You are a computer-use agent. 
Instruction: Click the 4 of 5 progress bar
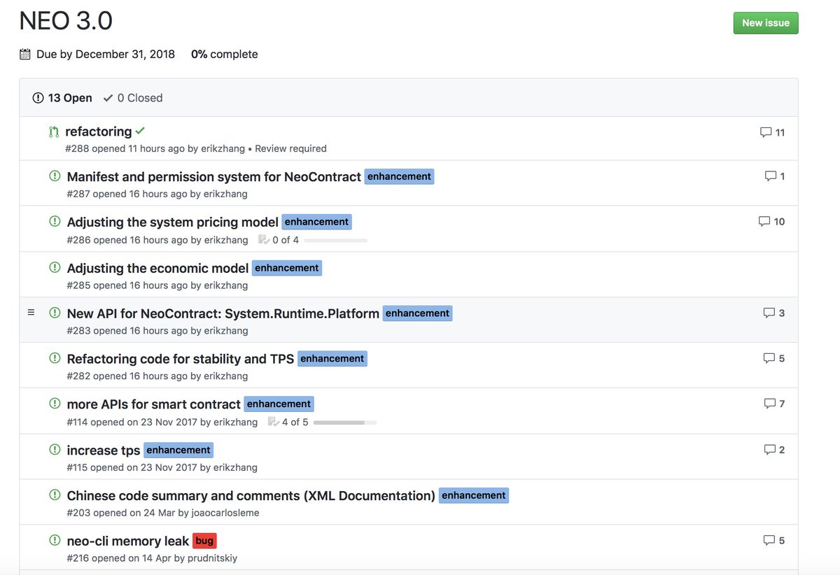(345, 423)
